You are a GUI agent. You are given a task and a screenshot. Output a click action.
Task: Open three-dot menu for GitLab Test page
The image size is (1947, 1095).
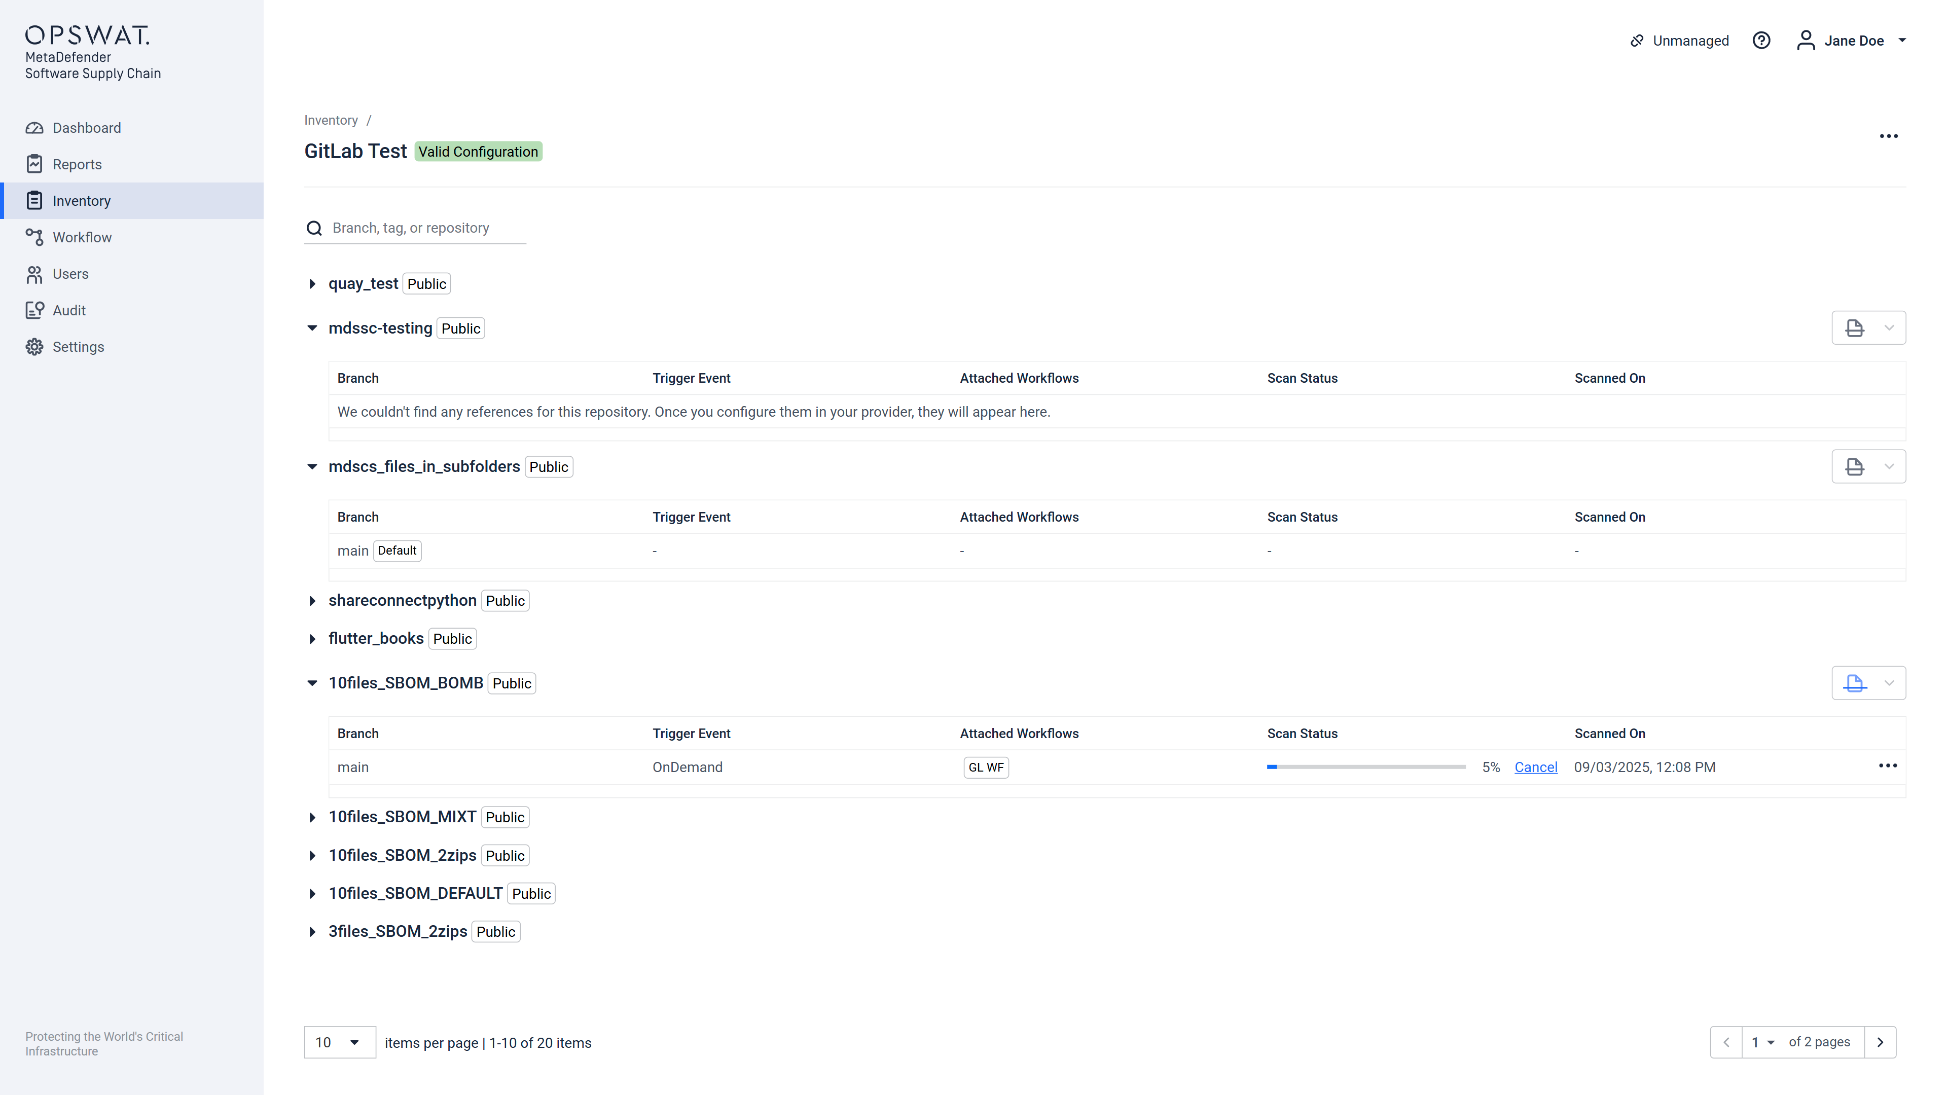point(1888,137)
